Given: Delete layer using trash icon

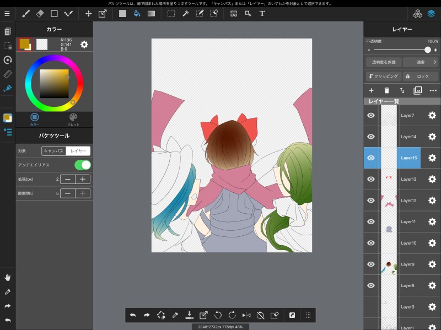Looking at the screenshot, I should (386, 90).
